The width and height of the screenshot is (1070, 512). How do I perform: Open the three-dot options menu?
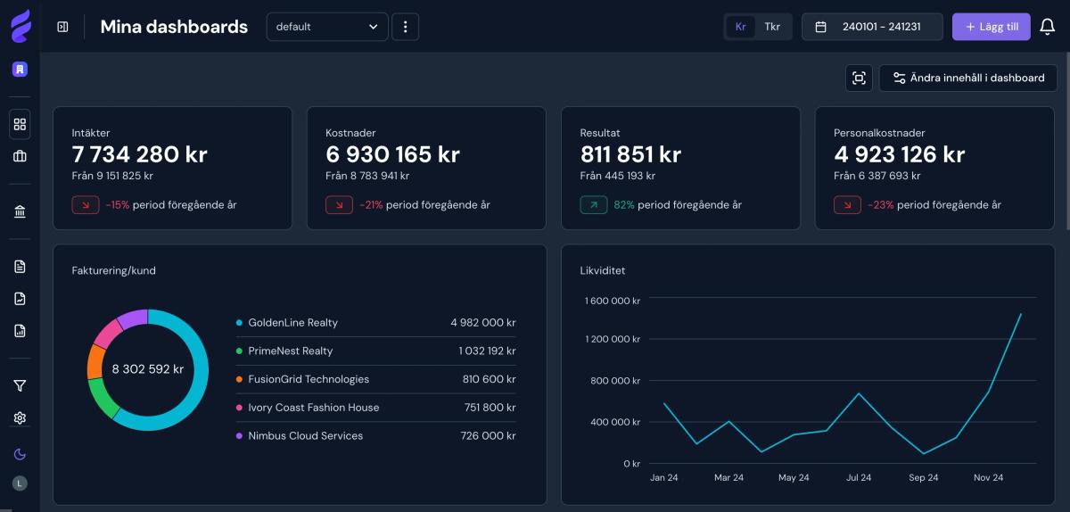[405, 27]
